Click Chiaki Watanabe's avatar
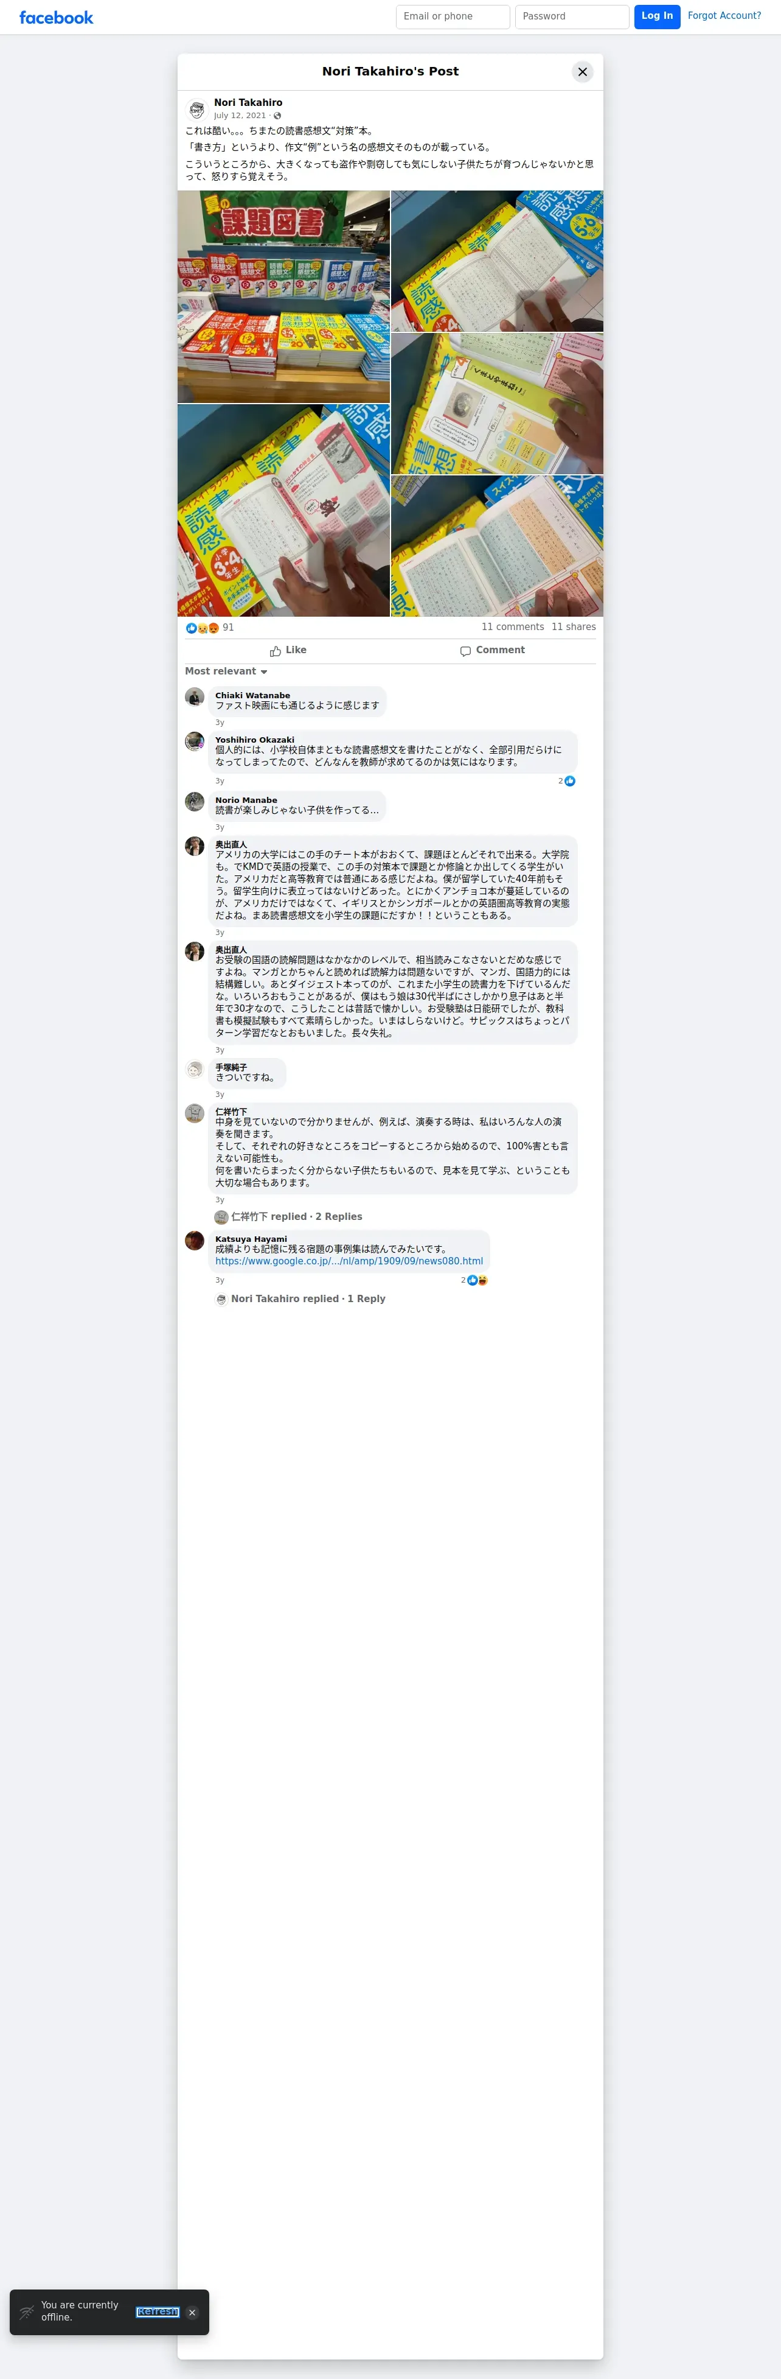This screenshot has width=781, height=2379. [x=195, y=697]
